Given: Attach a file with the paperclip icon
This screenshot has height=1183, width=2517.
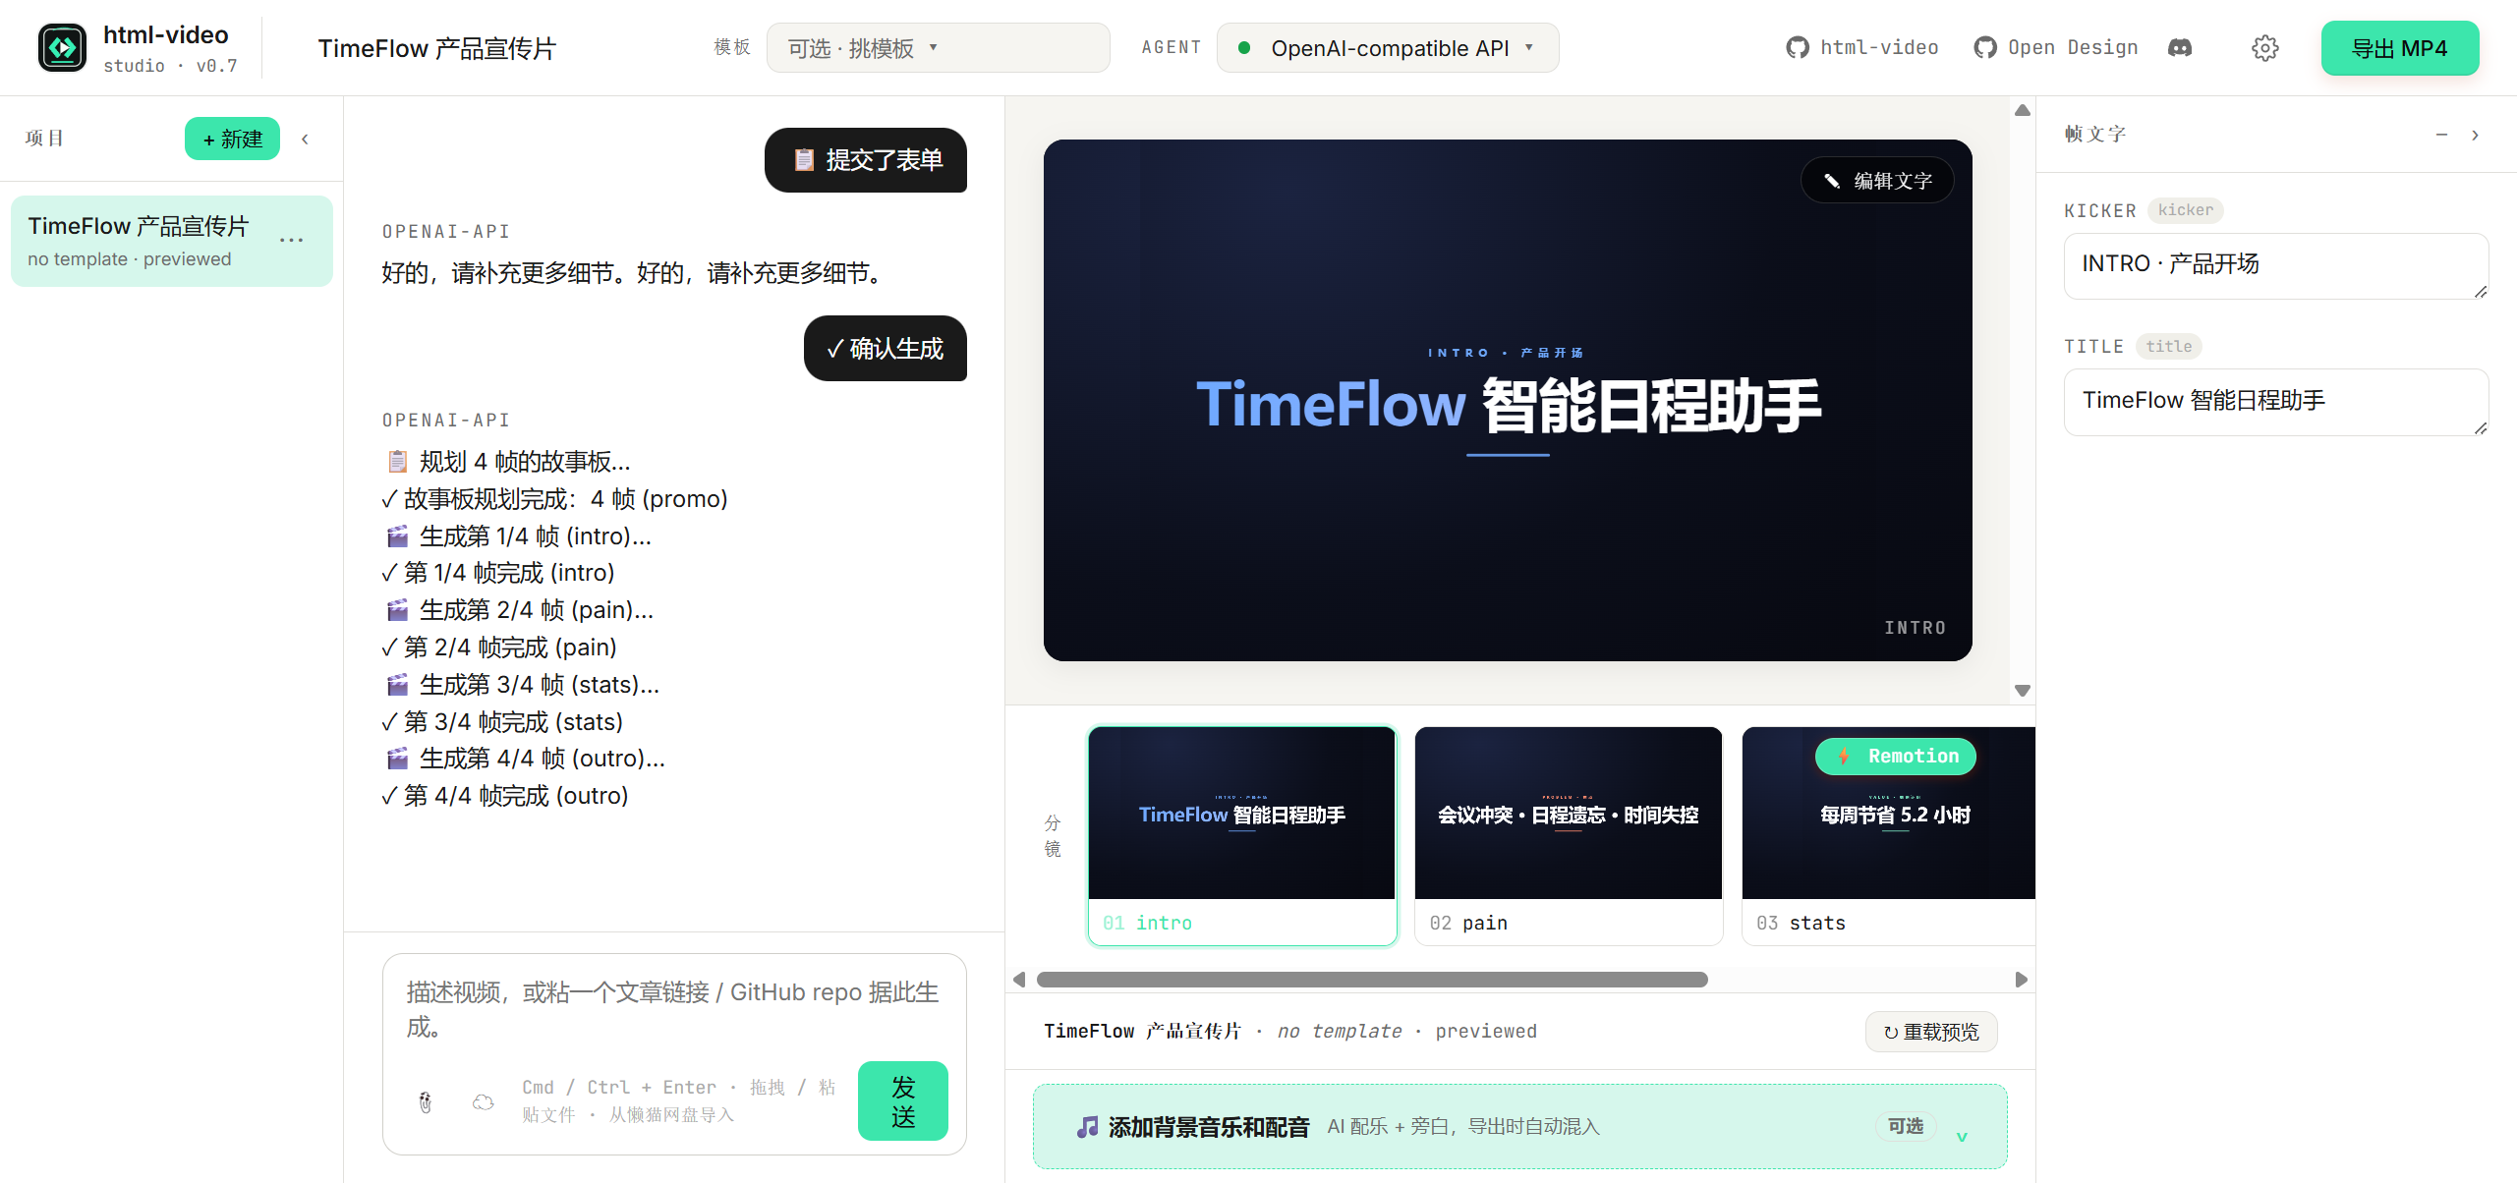Looking at the screenshot, I should [x=426, y=1101].
